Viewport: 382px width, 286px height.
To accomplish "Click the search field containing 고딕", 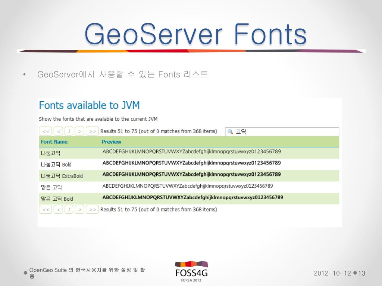I will 282,132.
